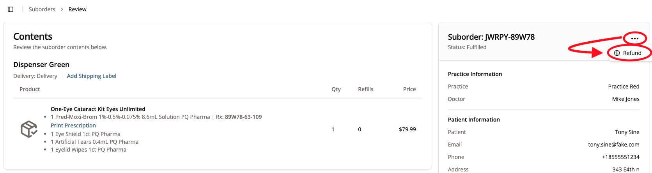Click Rx number 89W78-63-109
Screen dimensions: 652x173
243,117
